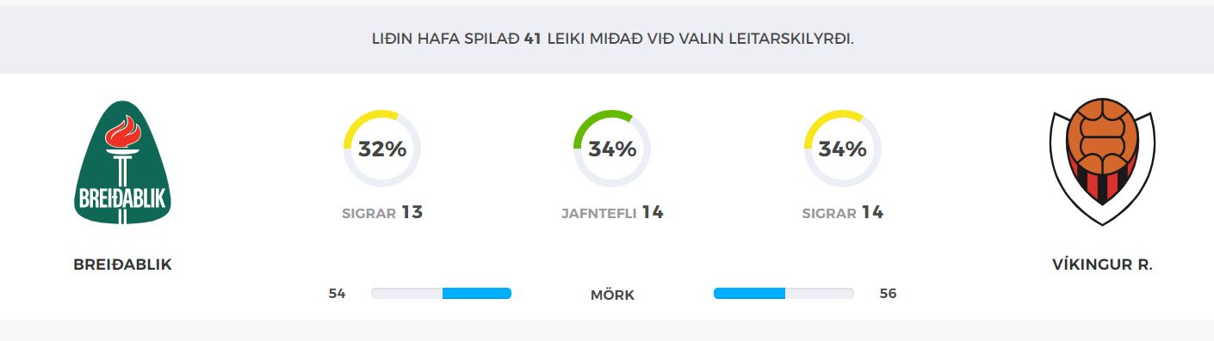
Task: Open the VÍKINGUR R. team name link
Action: (x=1102, y=265)
